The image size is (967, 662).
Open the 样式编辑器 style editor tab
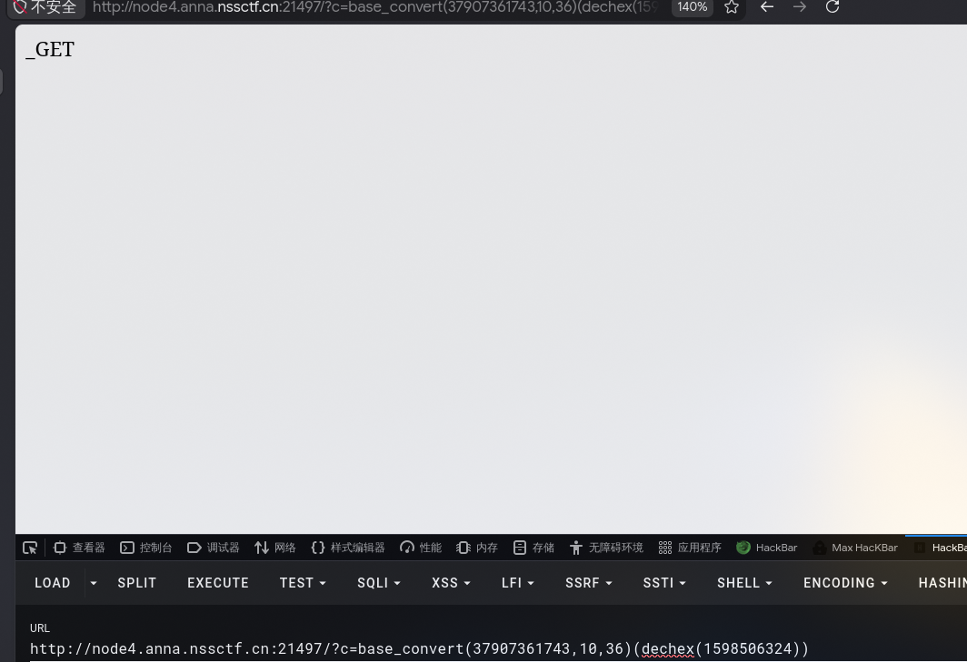click(x=348, y=548)
